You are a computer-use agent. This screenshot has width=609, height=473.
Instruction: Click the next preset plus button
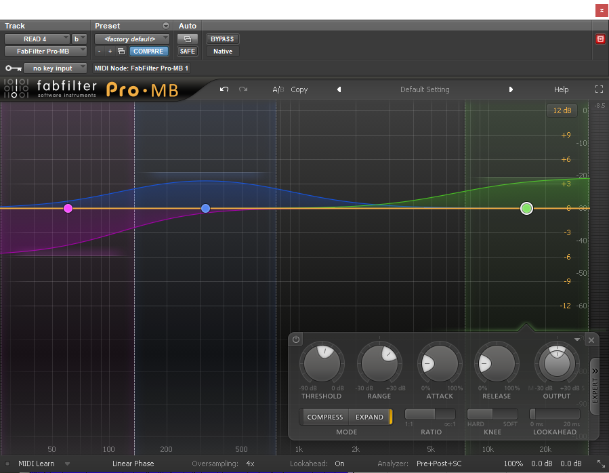point(110,51)
